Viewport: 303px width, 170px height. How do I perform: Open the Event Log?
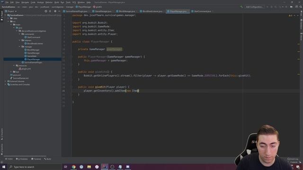click(293, 159)
